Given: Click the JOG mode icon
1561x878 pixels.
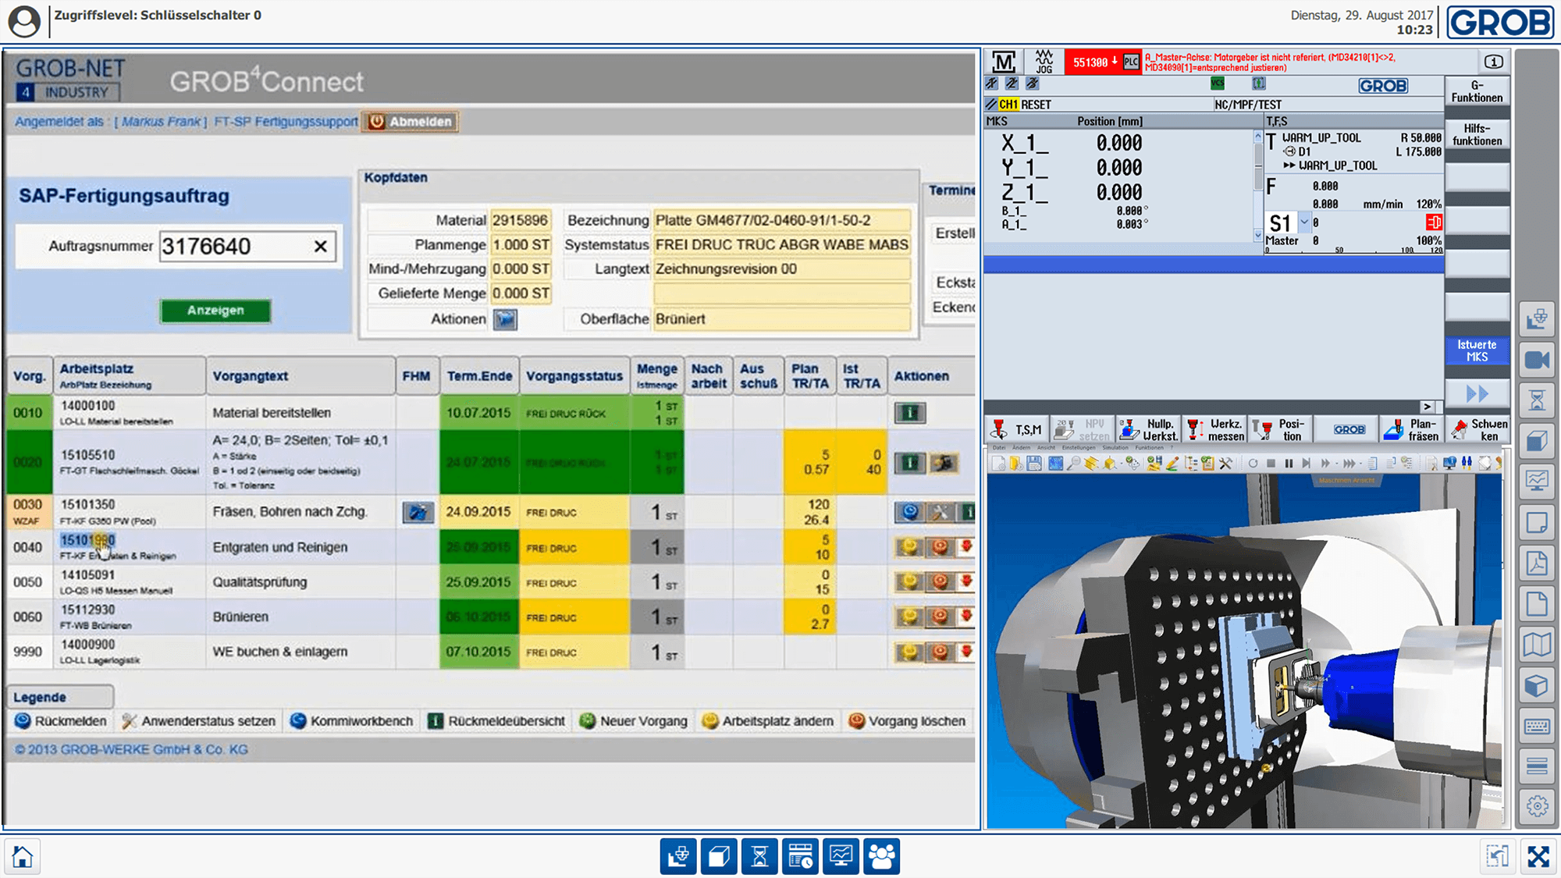Looking at the screenshot, I should [1044, 62].
